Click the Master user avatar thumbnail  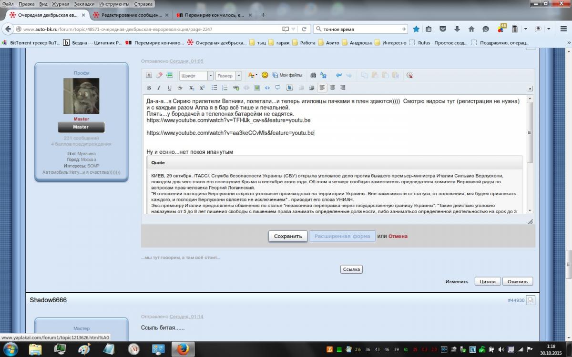pos(81,96)
